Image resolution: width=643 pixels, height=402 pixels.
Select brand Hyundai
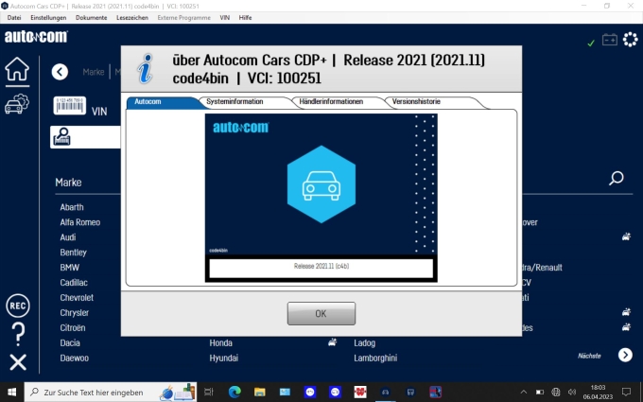[x=224, y=358]
